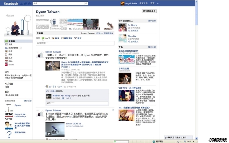Click the create page button near title

point(149,11)
